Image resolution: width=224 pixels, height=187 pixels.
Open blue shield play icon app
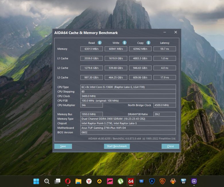coord(152,181)
